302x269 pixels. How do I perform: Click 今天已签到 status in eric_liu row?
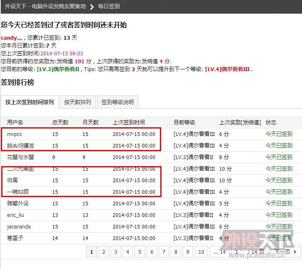(x=279, y=215)
